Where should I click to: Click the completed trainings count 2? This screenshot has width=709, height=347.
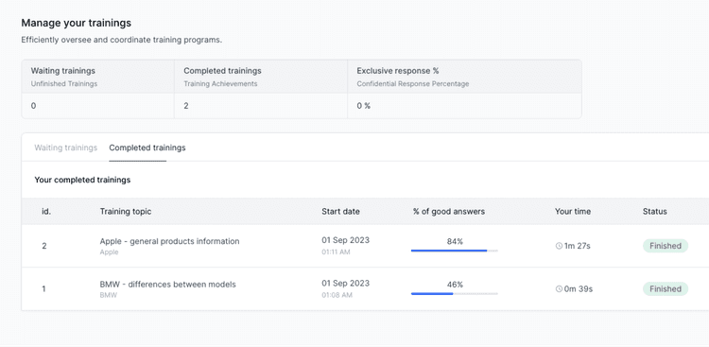point(186,106)
